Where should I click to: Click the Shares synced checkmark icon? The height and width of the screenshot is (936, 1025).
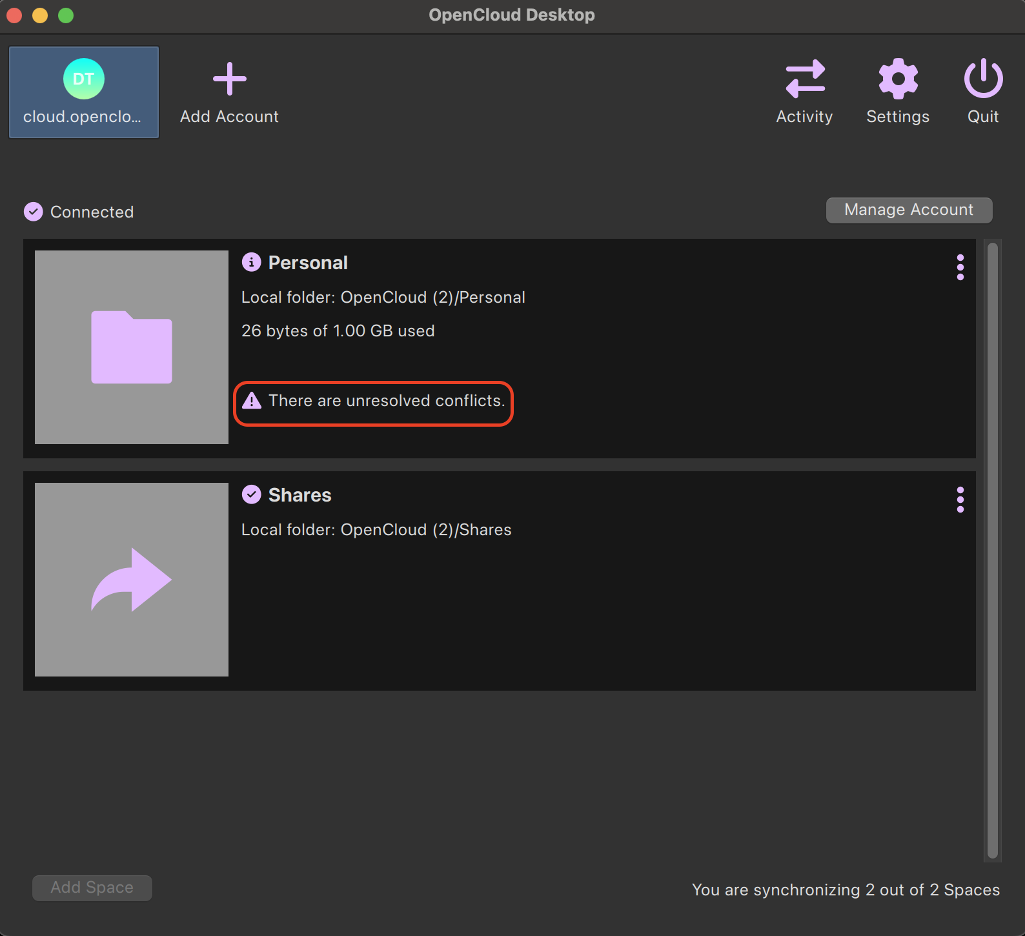pos(251,494)
